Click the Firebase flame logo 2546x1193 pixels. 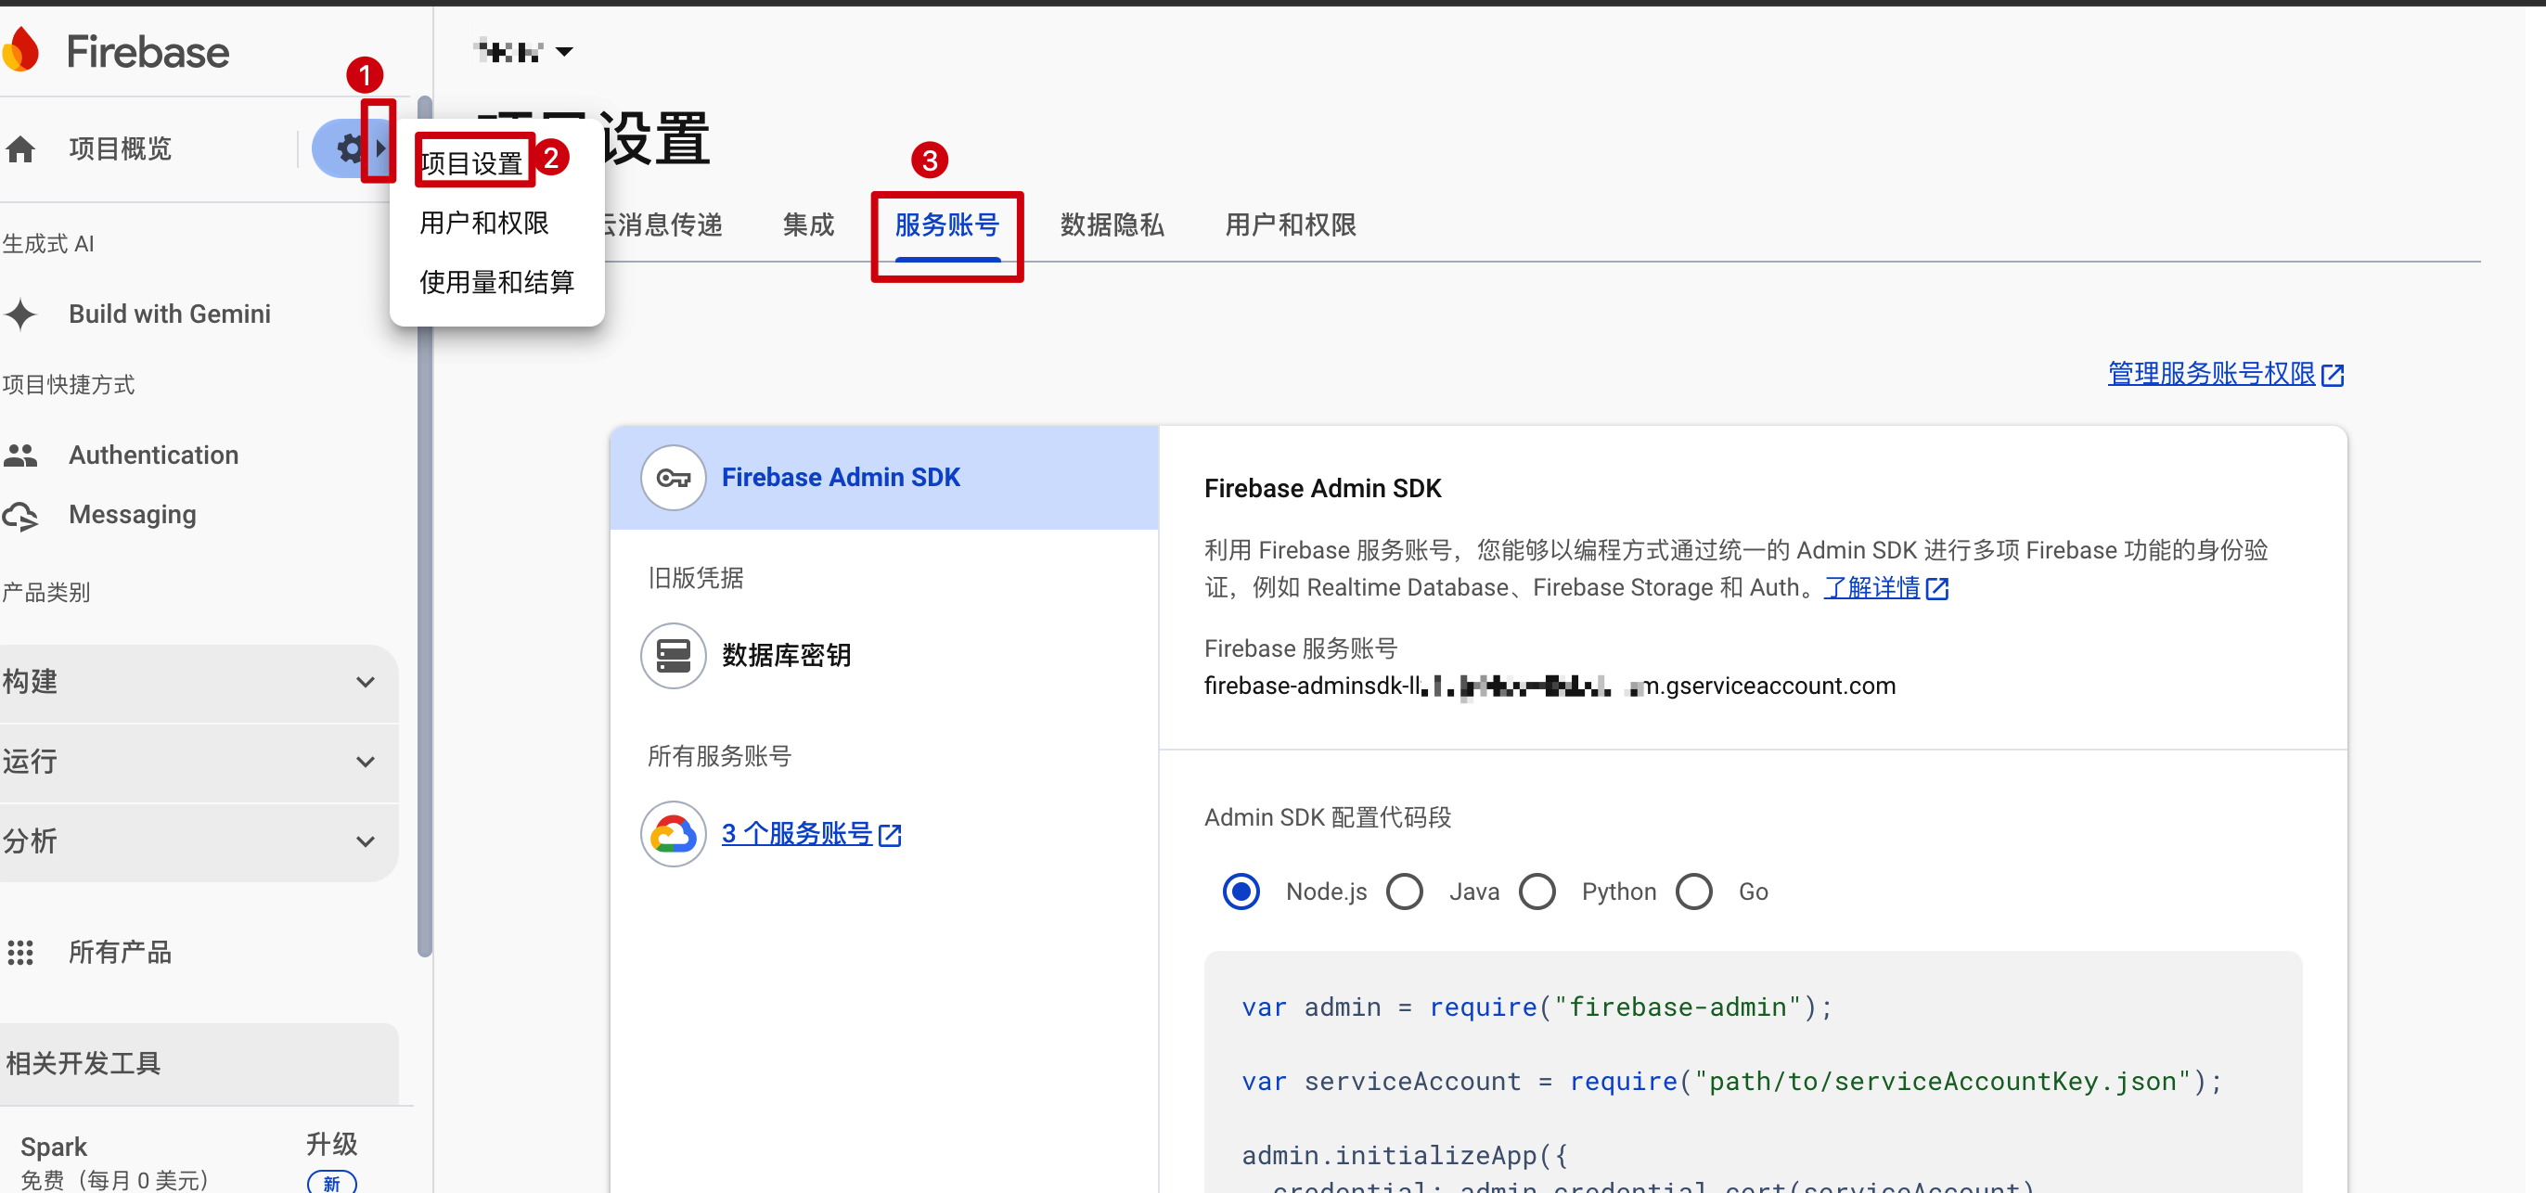21,49
